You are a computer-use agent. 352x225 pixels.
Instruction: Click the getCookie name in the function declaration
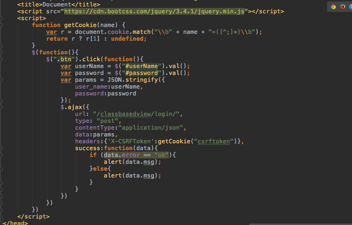pyautogui.click(x=80, y=25)
